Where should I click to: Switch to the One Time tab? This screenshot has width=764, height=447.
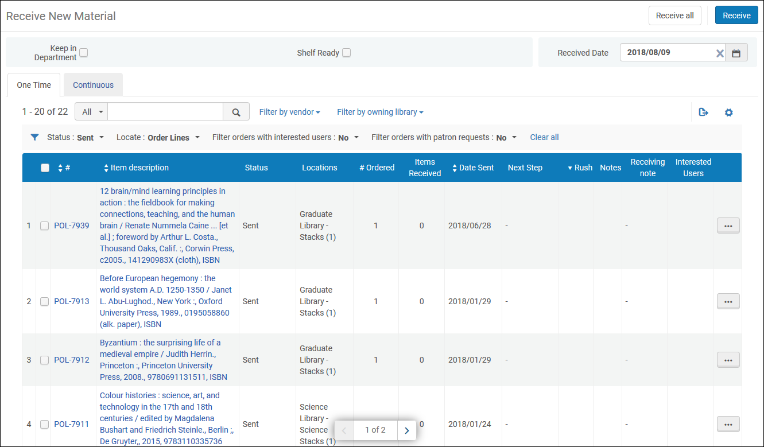(x=34, y=85)
